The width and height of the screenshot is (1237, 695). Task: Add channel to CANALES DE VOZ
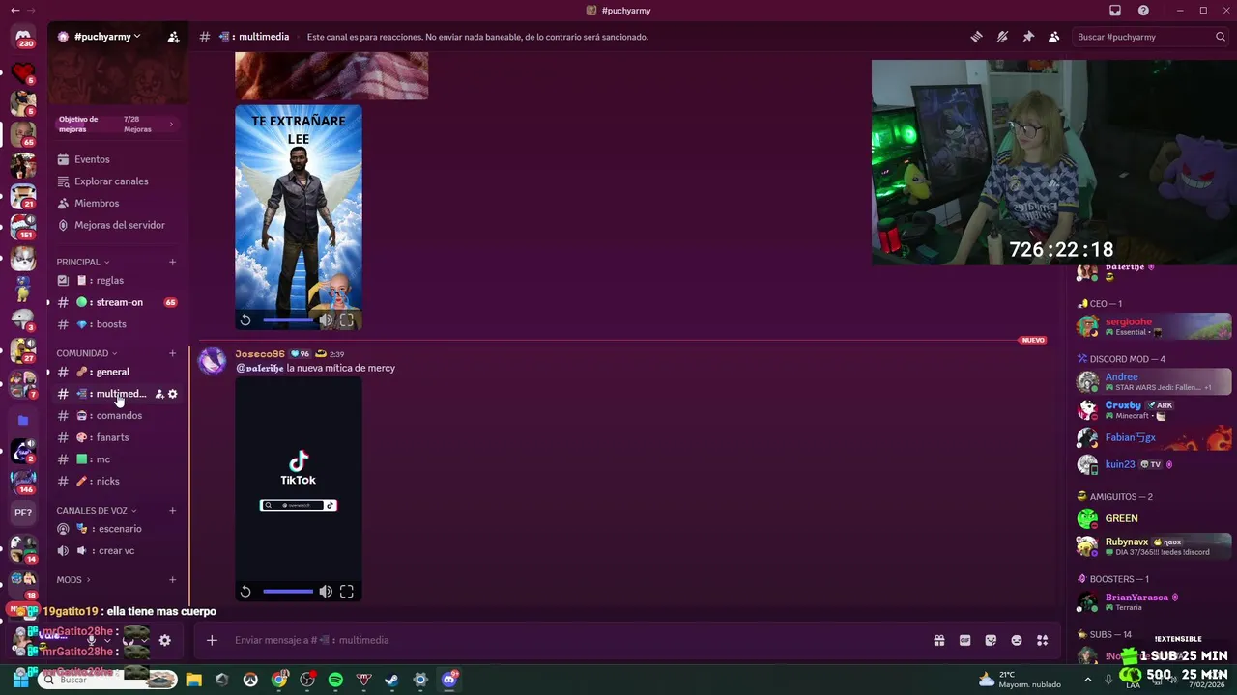173,511
